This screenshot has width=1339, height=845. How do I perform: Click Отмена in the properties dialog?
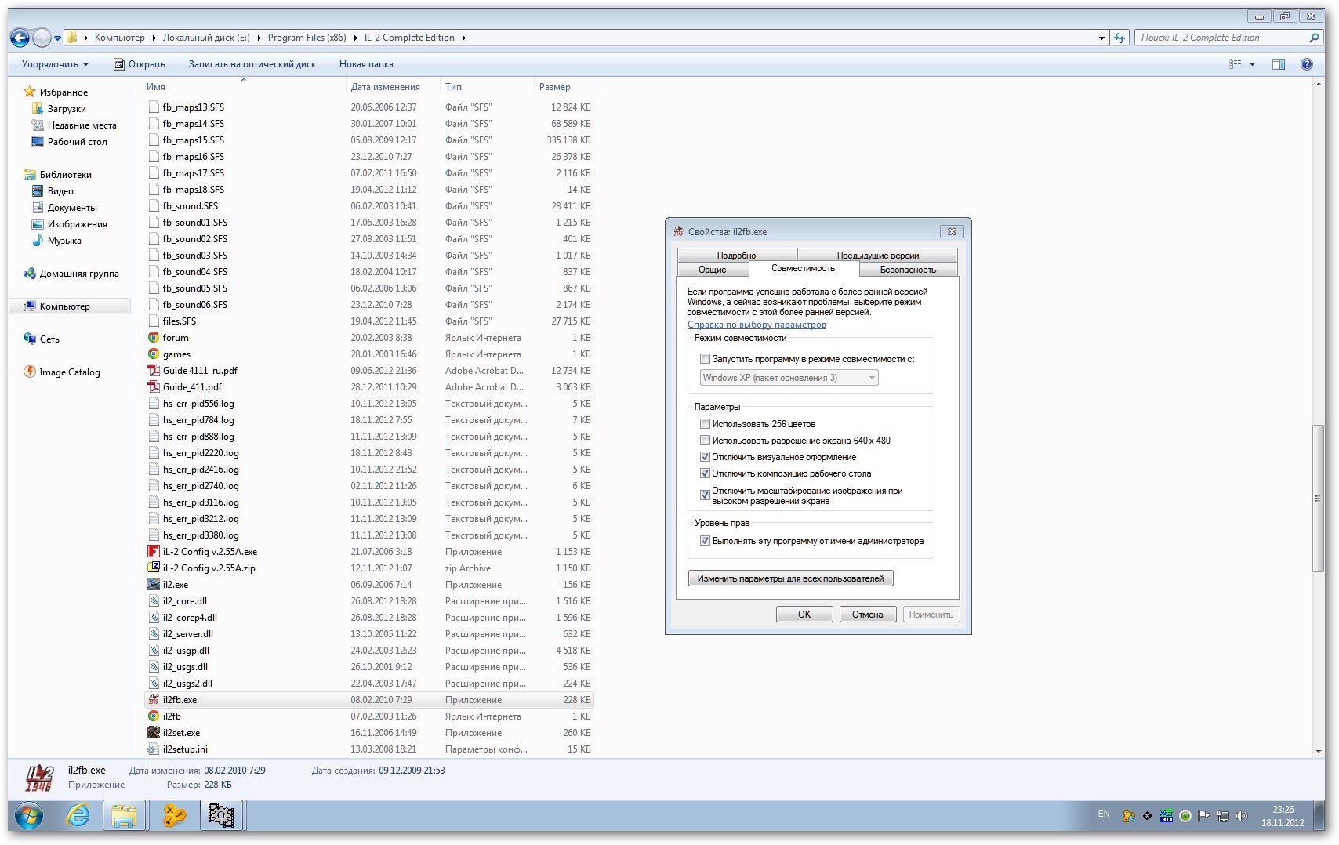[x=868, y=615]
